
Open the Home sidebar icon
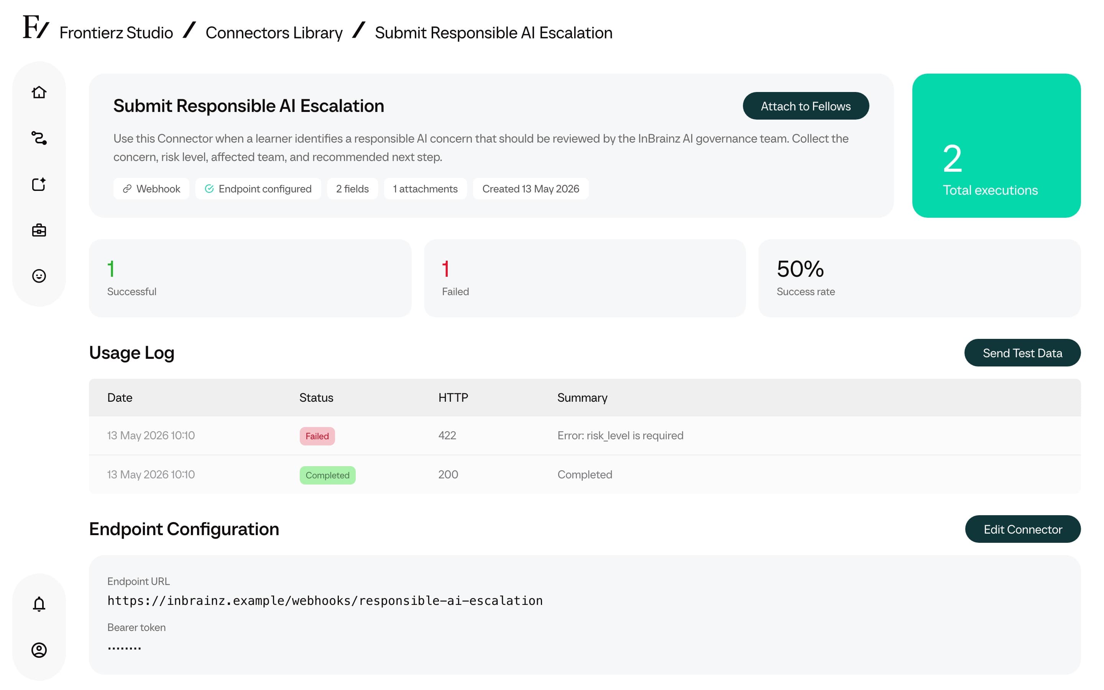[x=39, y=92]
